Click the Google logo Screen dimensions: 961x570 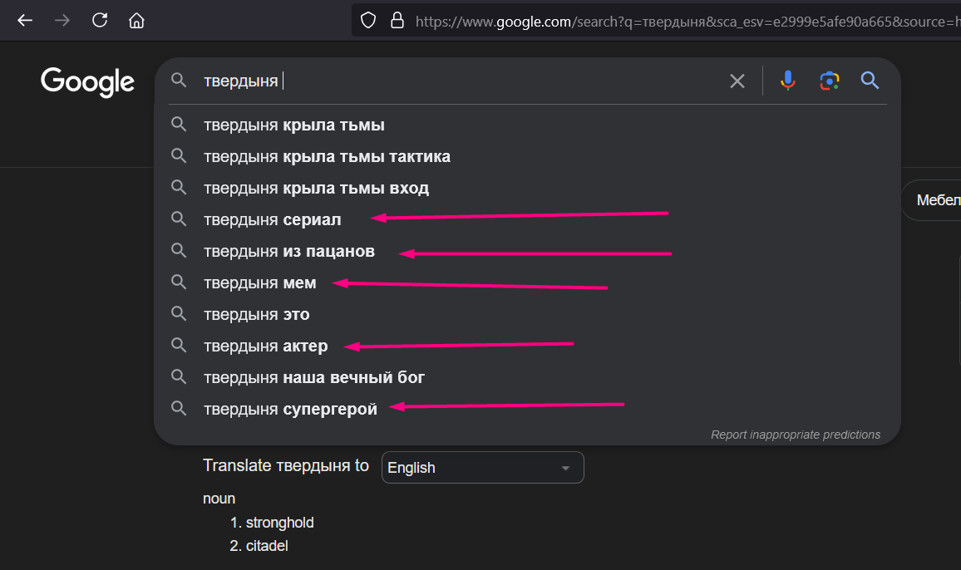pos(87,82)
